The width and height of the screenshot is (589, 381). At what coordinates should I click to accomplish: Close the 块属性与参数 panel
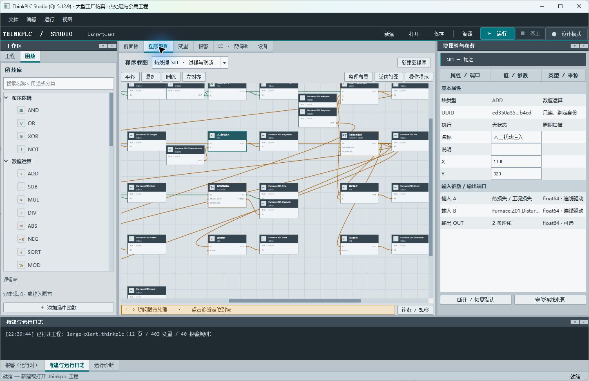tap(583, 46)
